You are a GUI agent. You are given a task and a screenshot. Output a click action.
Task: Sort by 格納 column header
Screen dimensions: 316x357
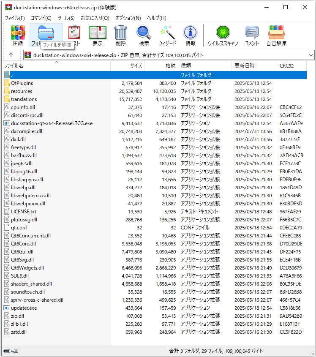click(161, 66)
